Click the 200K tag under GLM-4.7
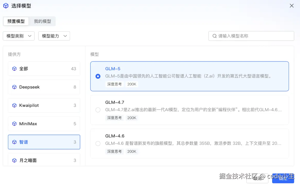 132,118
